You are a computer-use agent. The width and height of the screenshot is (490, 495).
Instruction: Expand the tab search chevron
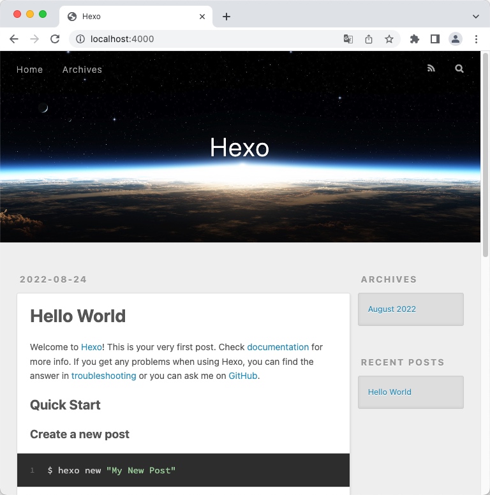click(475, 17)
